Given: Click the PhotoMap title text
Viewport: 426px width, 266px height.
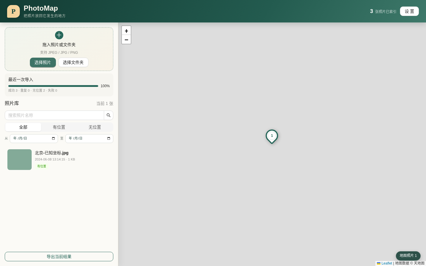Looking at the screenshot, I should [41, 8].
